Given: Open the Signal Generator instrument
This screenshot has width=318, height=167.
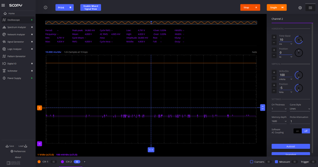Looking at the screenshot, I should click(x=15, y=42).
